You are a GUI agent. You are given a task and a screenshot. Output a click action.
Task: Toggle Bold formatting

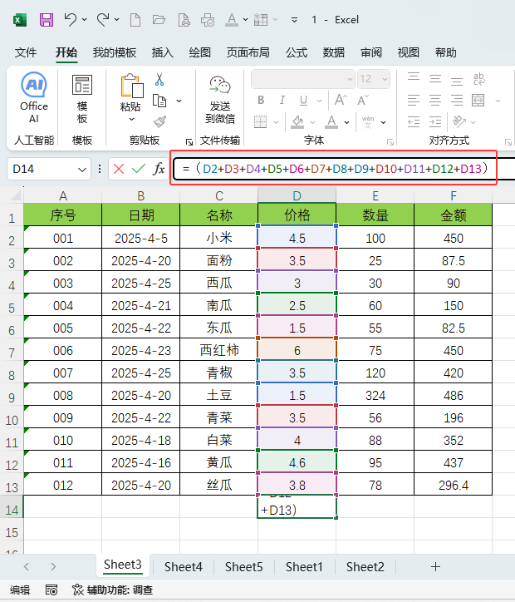(261, 101)
